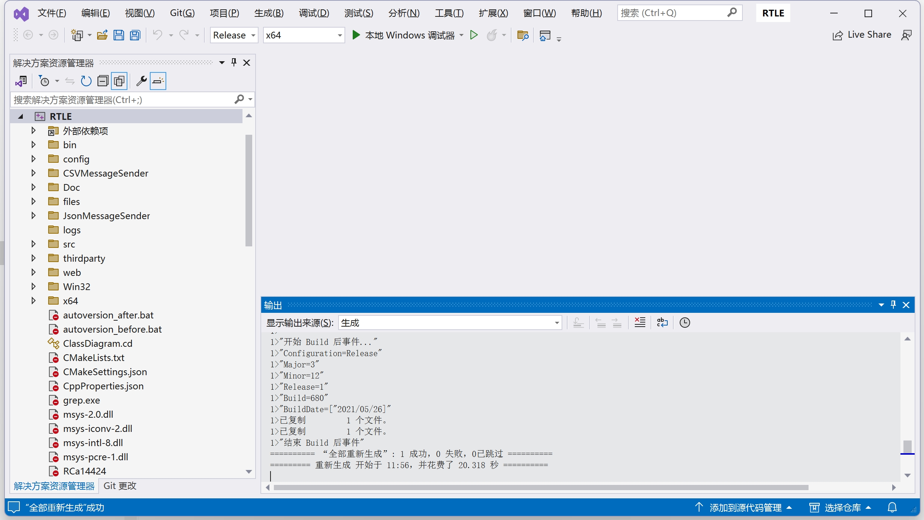Click the refresh icon in Solution Explorer

pos(86,81)
